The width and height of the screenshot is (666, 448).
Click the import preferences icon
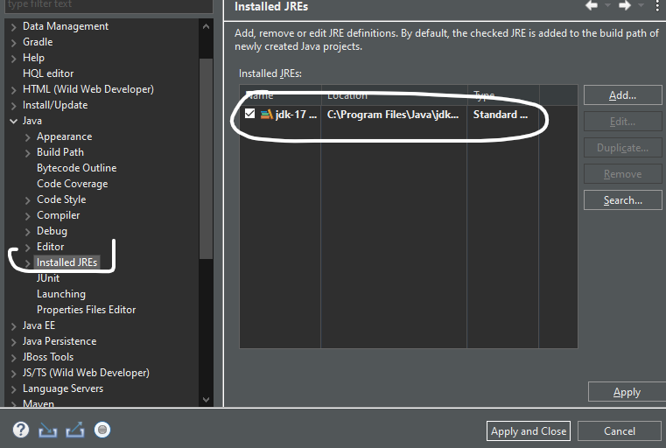[48, 430]
